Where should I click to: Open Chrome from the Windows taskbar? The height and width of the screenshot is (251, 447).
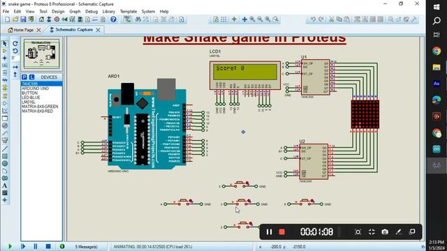437,51
